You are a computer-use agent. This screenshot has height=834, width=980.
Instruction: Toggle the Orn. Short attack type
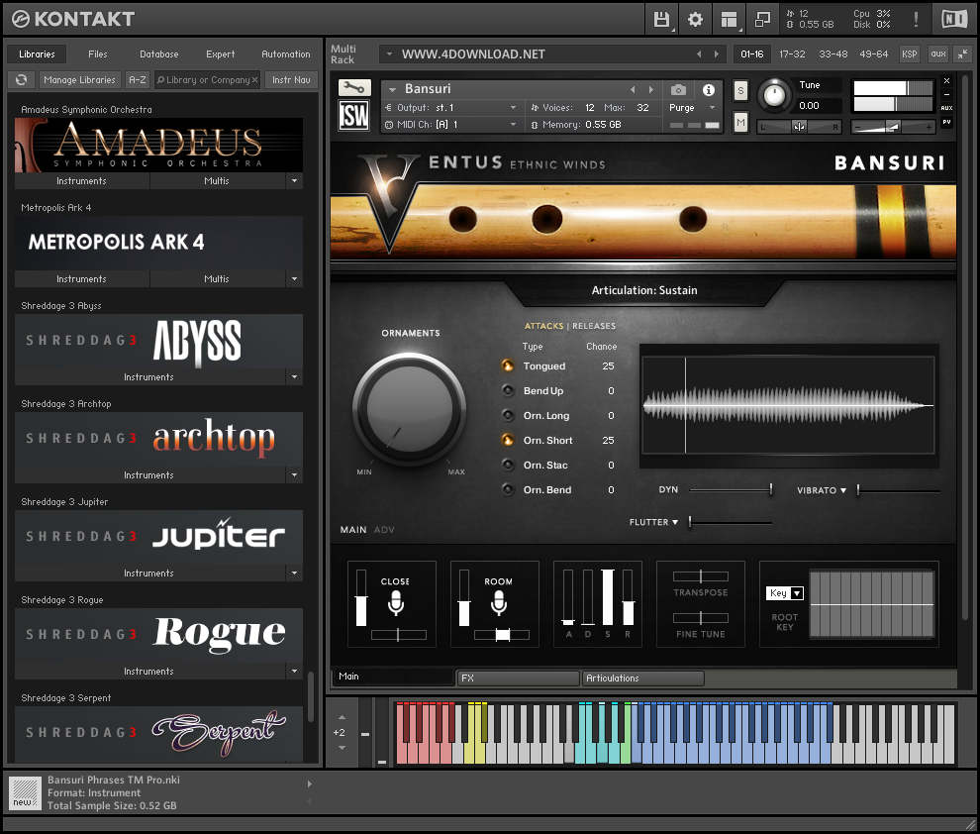(x=508, y=440)
